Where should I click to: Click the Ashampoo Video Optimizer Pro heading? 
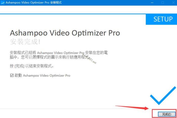tap(65, 33)
